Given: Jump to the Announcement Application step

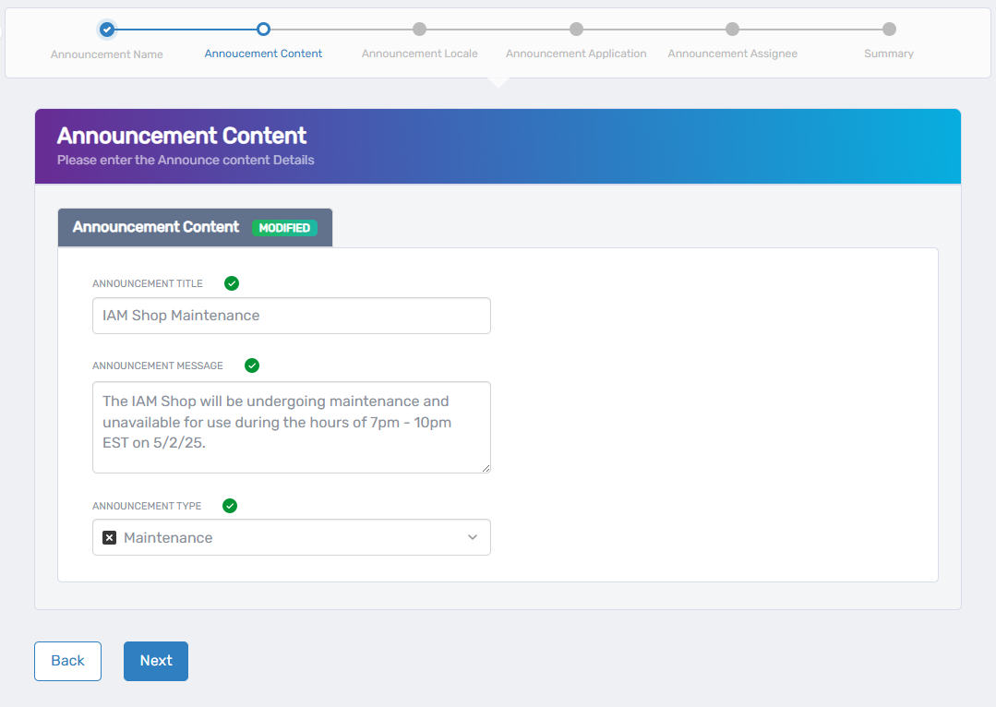Looking at the screenshot, I should coord(576,30).
